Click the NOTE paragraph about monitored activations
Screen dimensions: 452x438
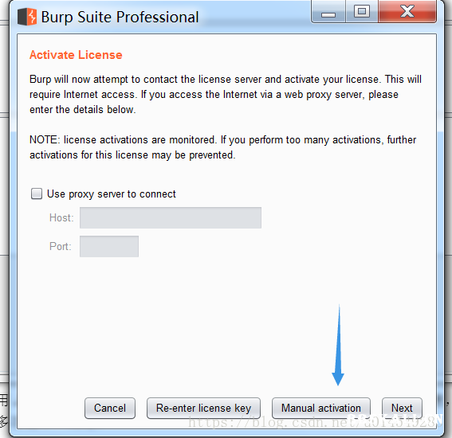click(x=223, y=147)
